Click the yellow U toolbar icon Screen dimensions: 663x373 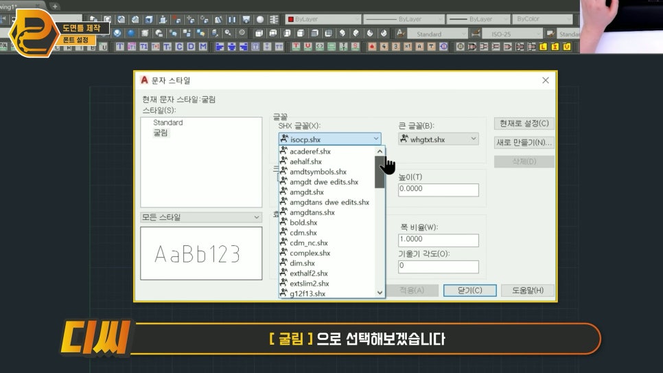click(567, 47)
